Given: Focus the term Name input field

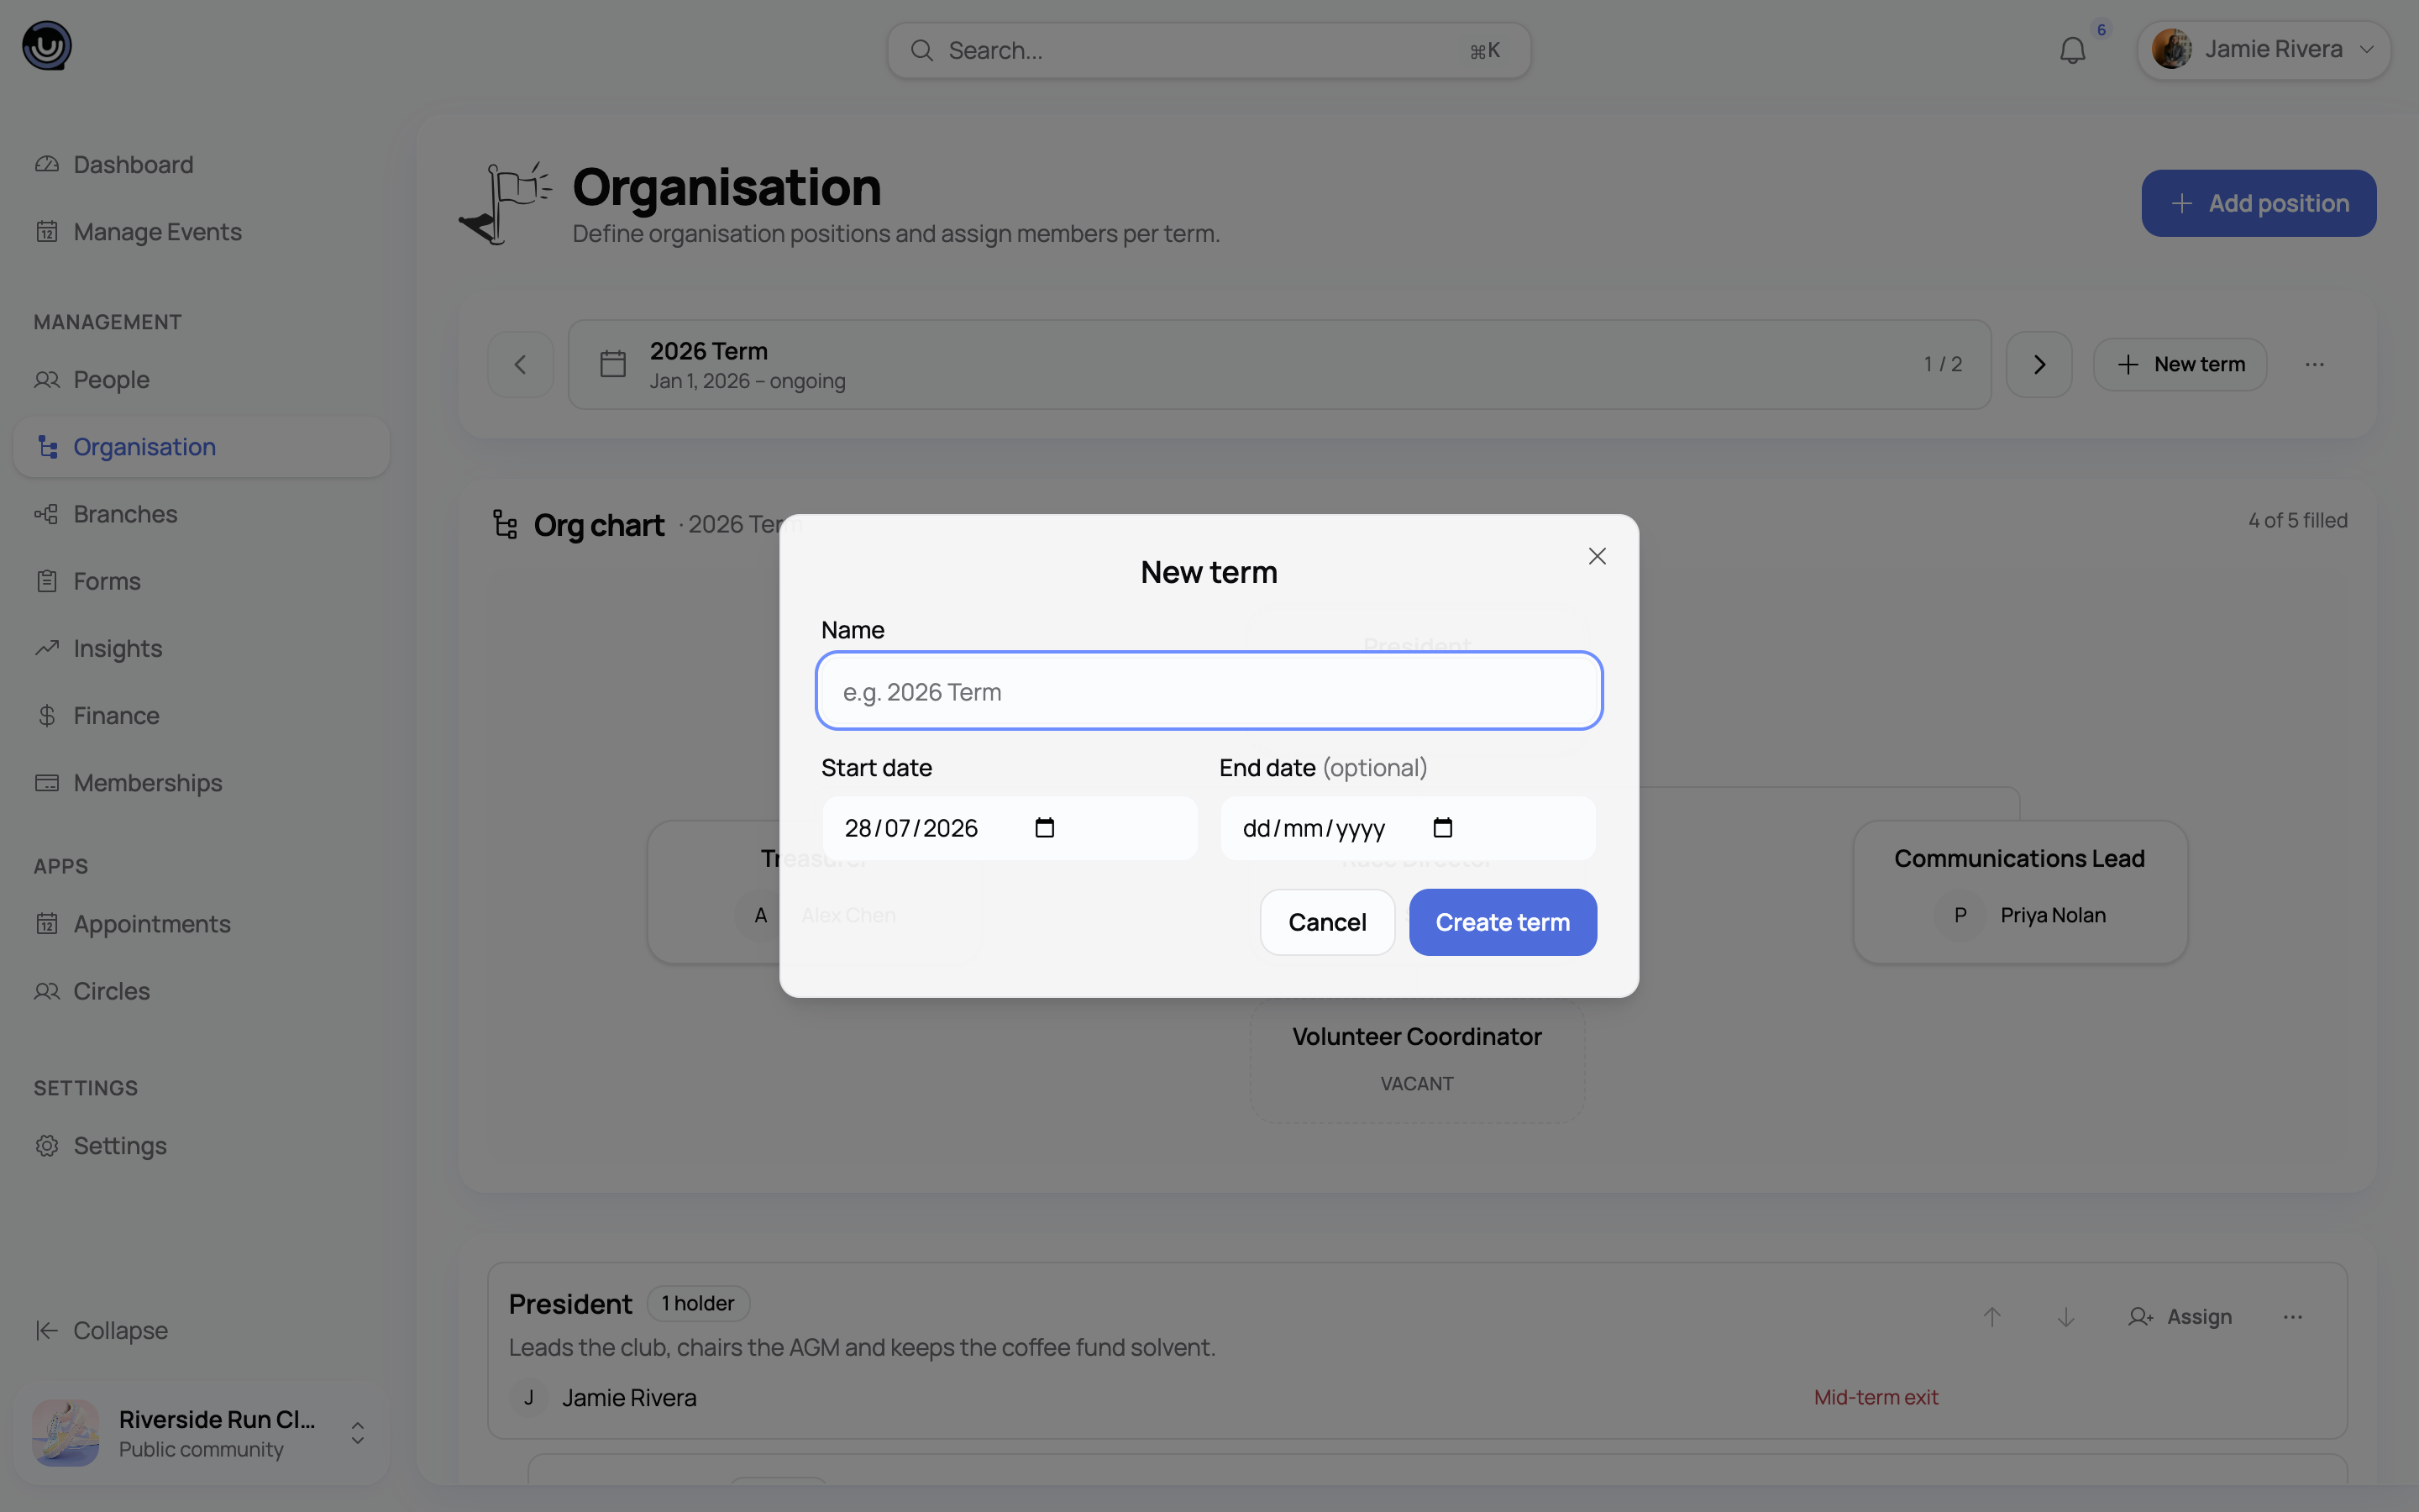Looking at the screenshot, I should pyautogui.click(x=1209, y=691).
